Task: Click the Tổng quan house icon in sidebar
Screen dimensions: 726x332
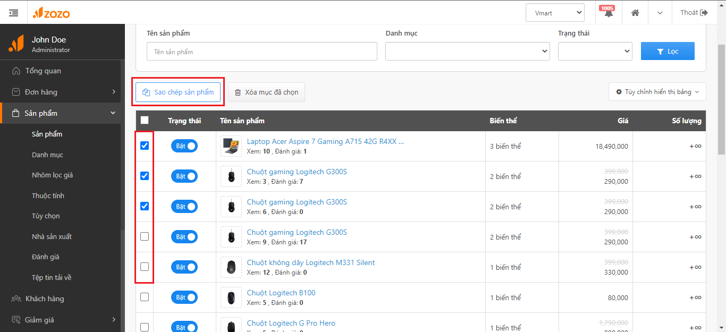Action: click(x=16, y=71)
